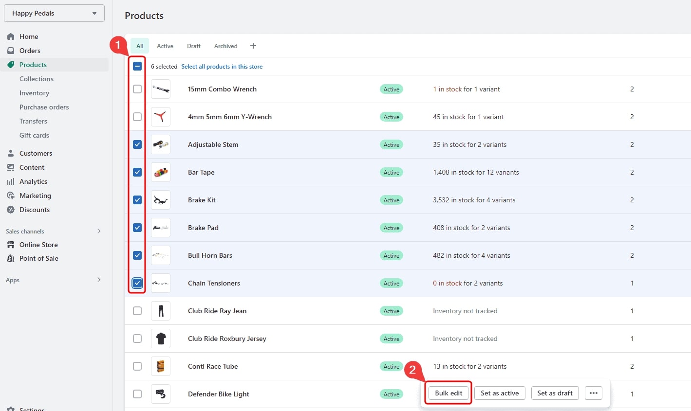
Task: Check the 4mm 5mm 6mm Y-Wrench checkbox
Action: (137, 117)
